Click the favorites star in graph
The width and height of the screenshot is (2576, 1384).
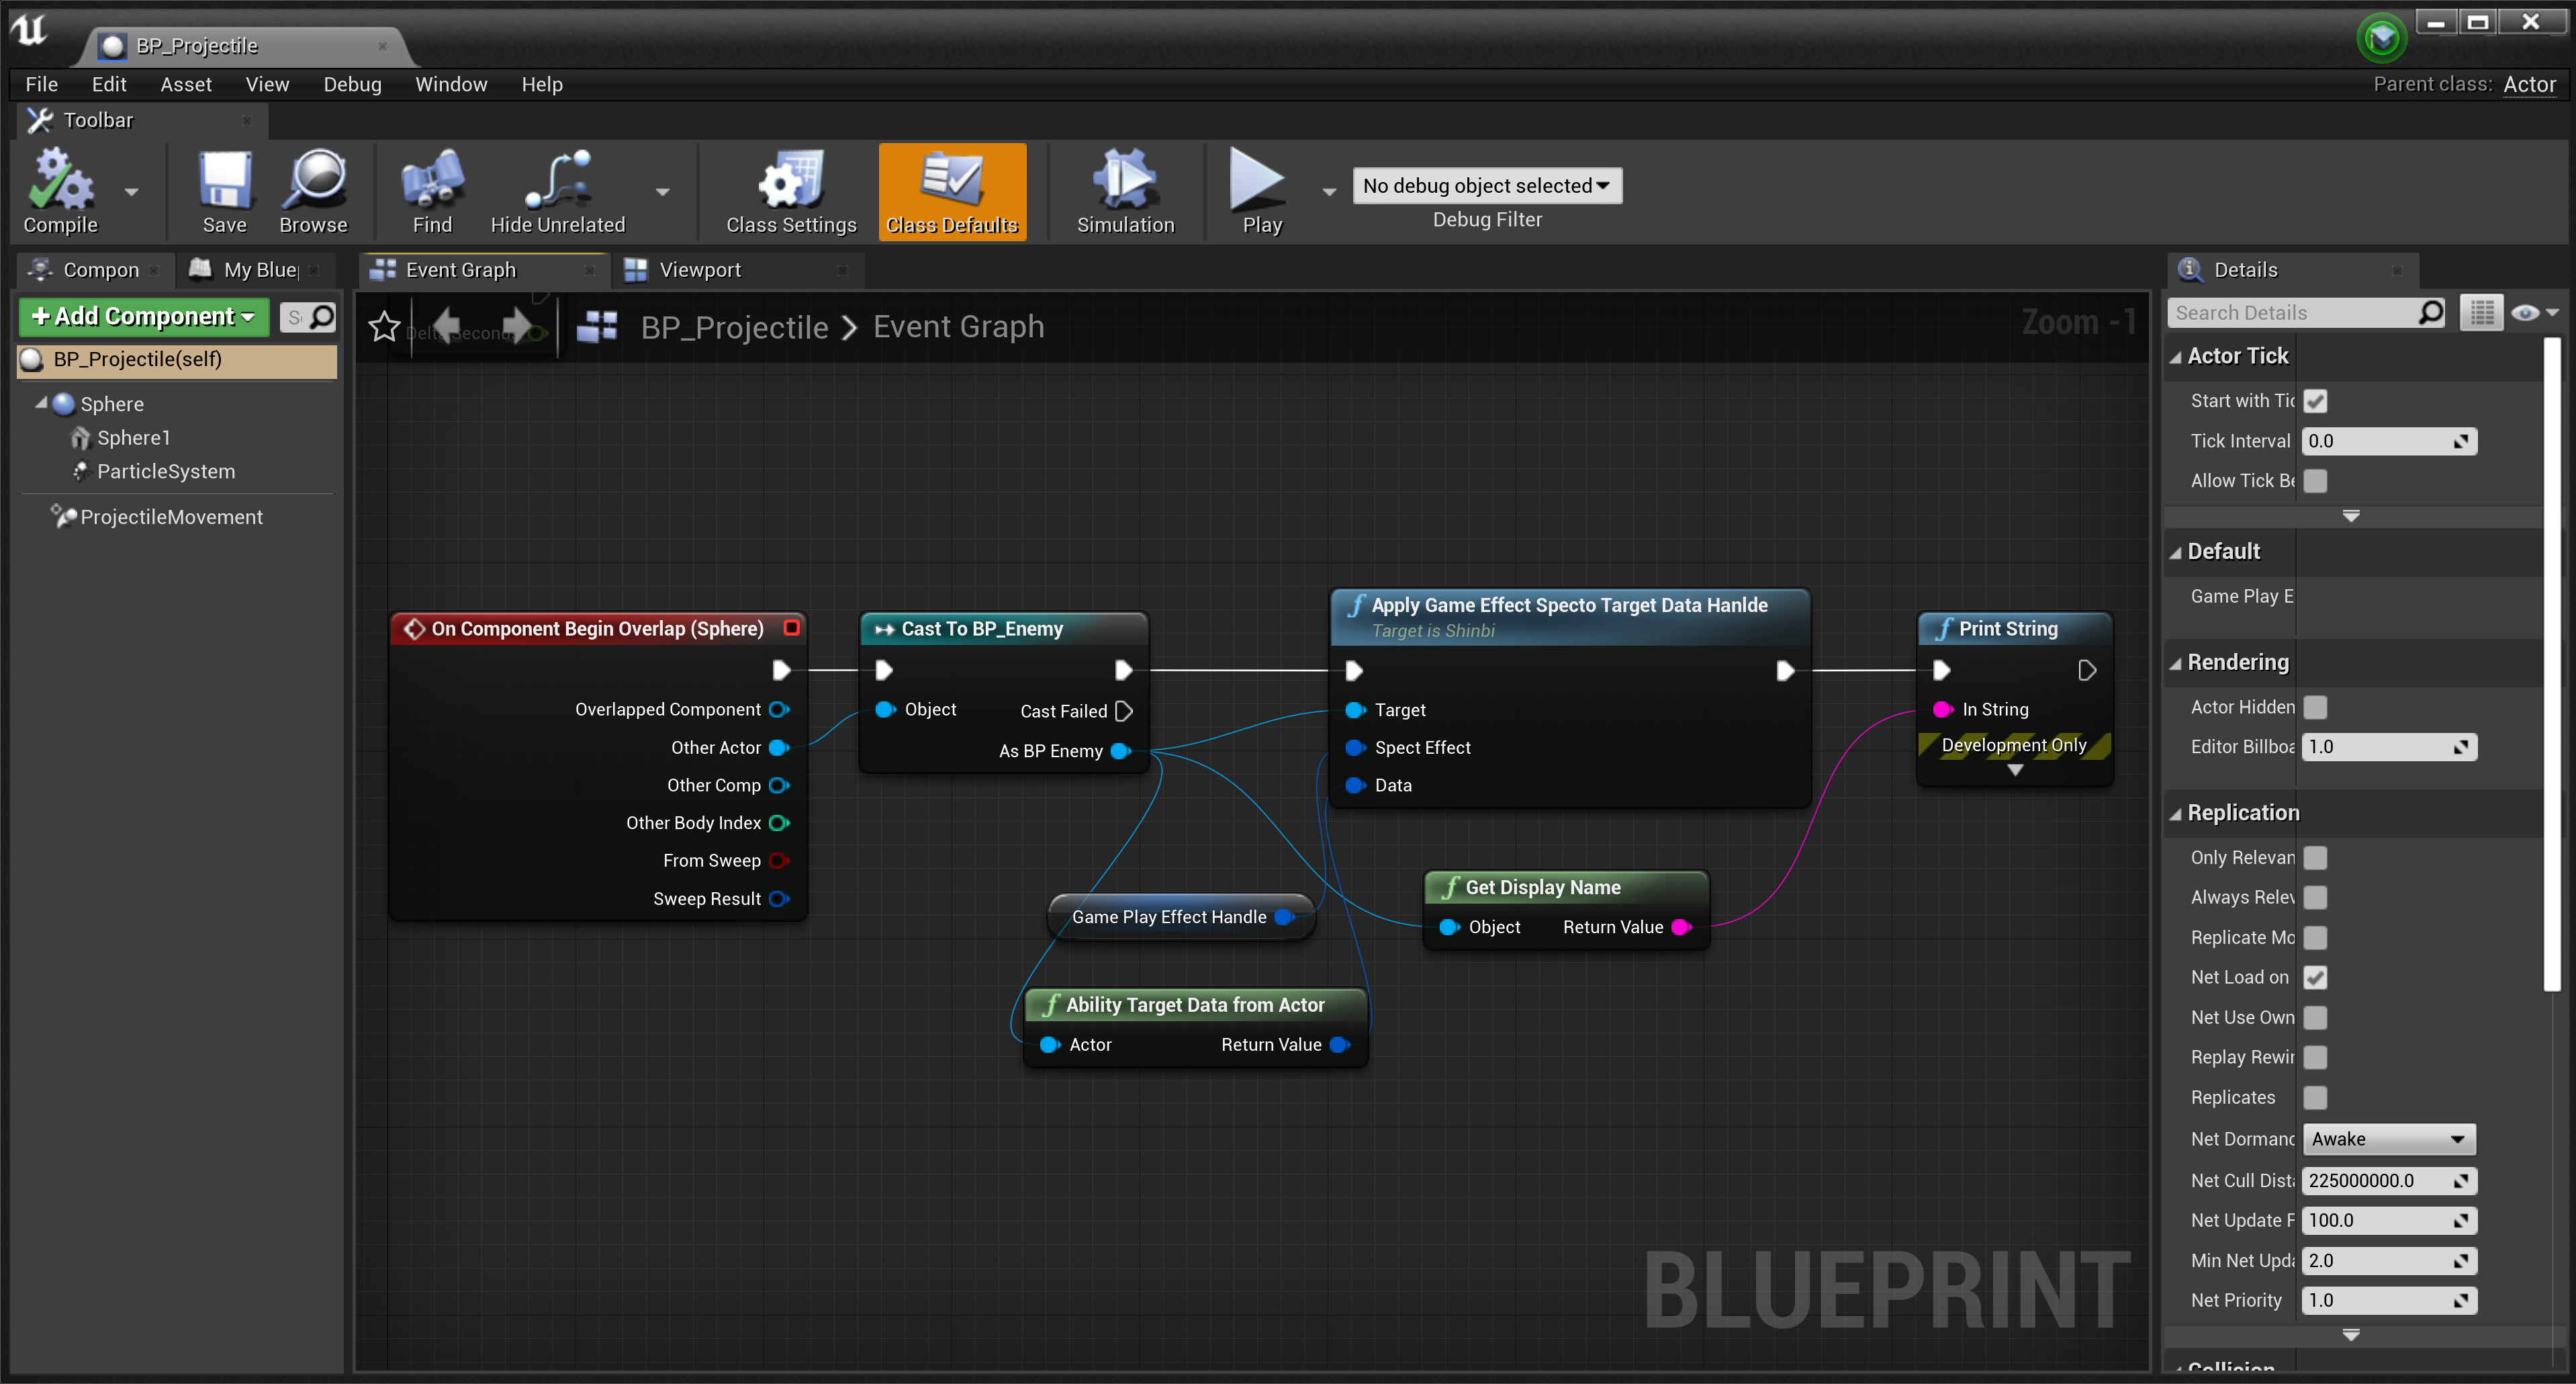[384, 327]
